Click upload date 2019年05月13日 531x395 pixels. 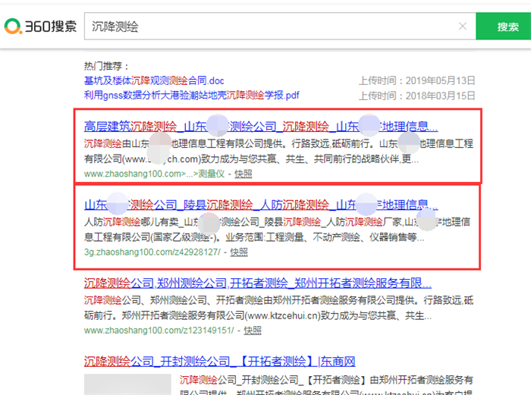pyautogui.click(x=440, y=80)
